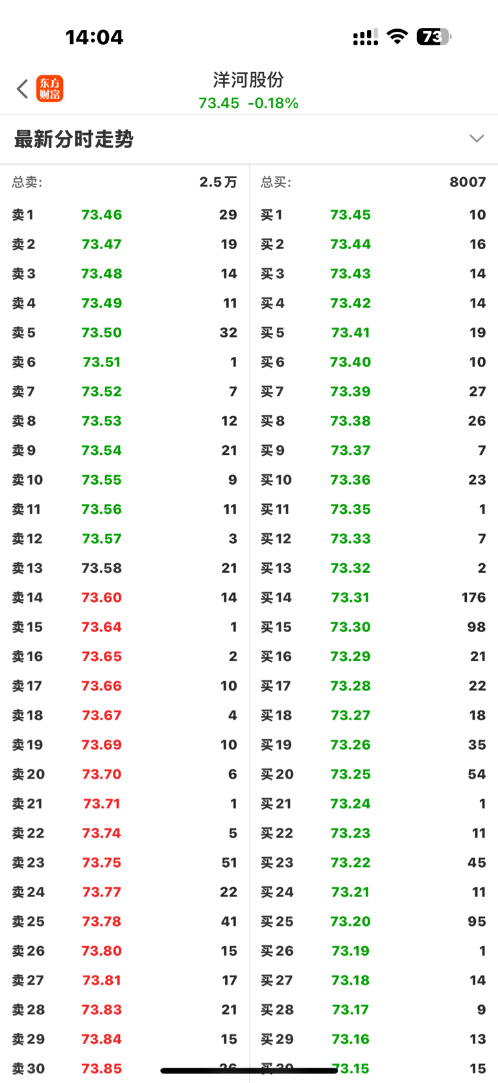498x1083 pixels.
Task: Tap the 卖23 volume 51
Action: 229,863
